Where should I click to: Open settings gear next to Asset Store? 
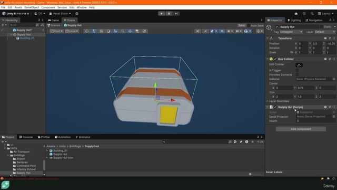coord(77,14)
